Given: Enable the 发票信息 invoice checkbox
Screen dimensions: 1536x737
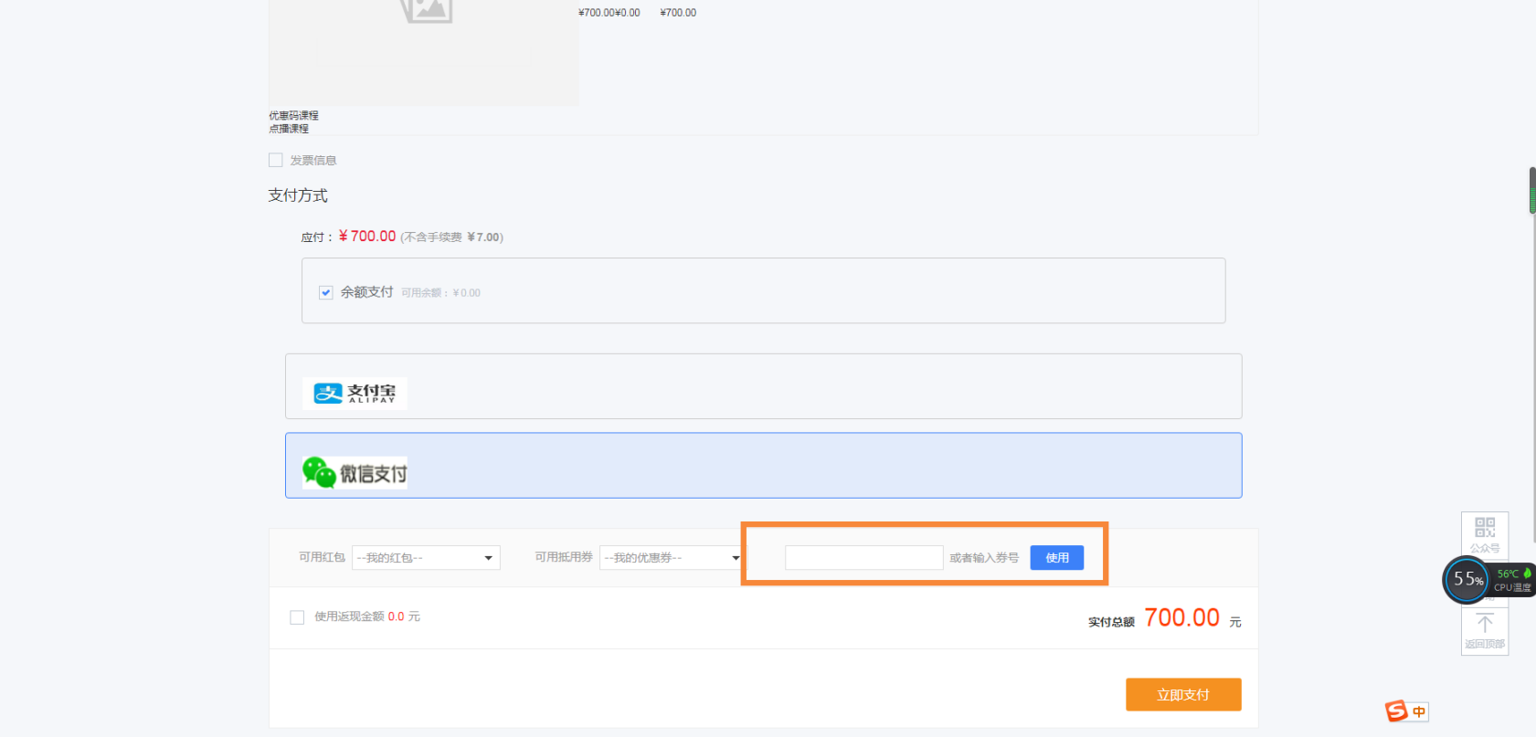Looking at the screenshot, I should click(x=276, y=160).
